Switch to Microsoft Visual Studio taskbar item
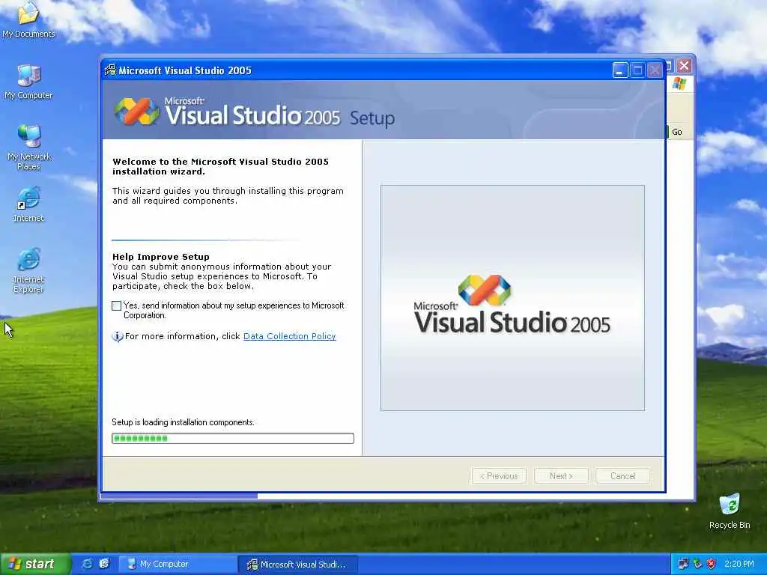The height and width of the screenshot is (575, 767). [298, 565]
